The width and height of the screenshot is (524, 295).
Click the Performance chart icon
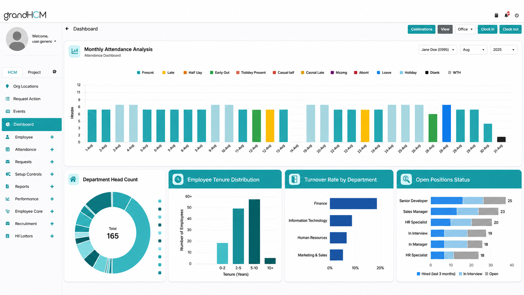pos(8,199)
